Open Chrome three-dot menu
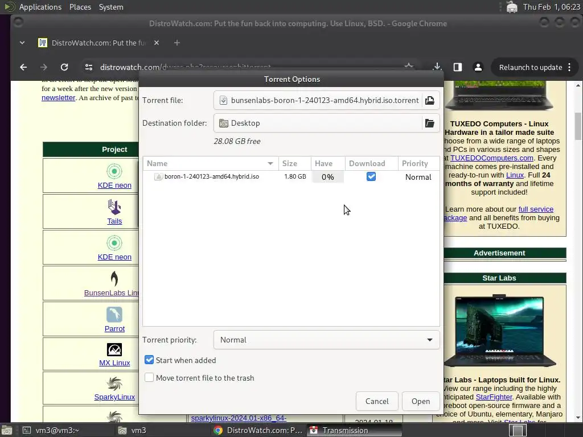 point(569,67)
